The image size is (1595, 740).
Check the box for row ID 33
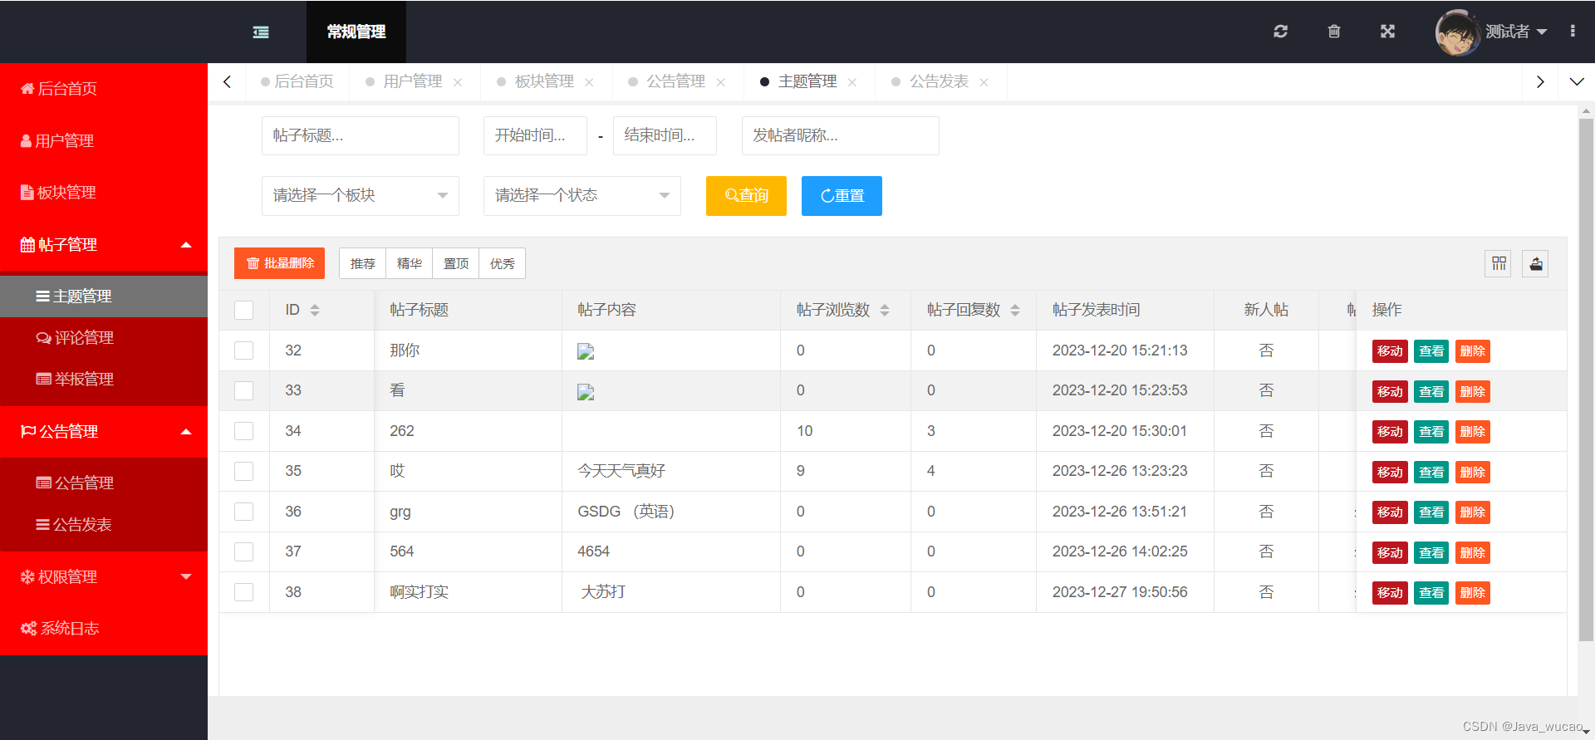pos(243,390)
